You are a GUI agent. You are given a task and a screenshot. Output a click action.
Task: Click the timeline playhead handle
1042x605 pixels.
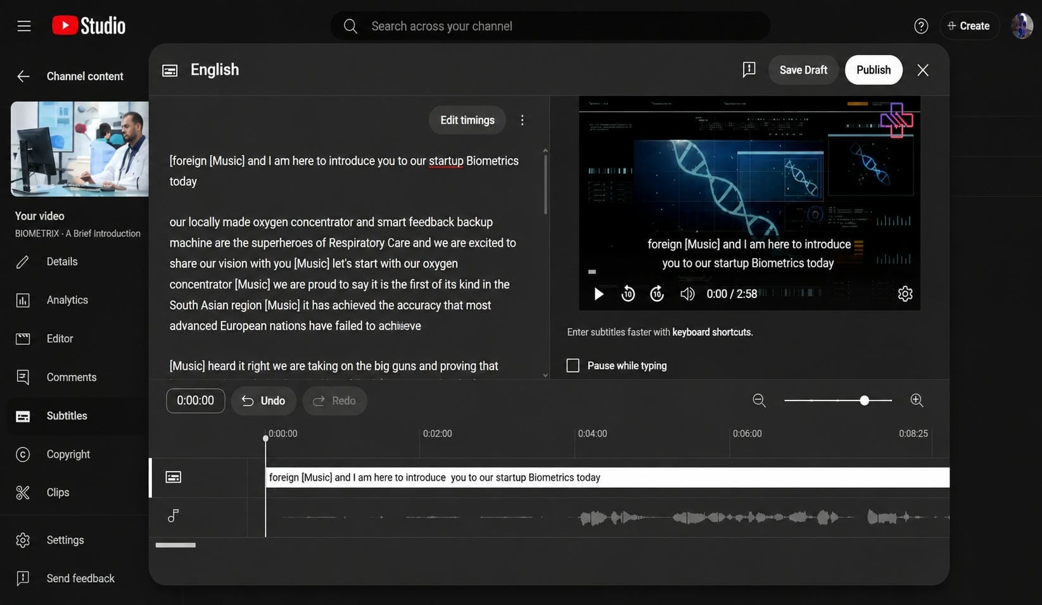(265, 438)
